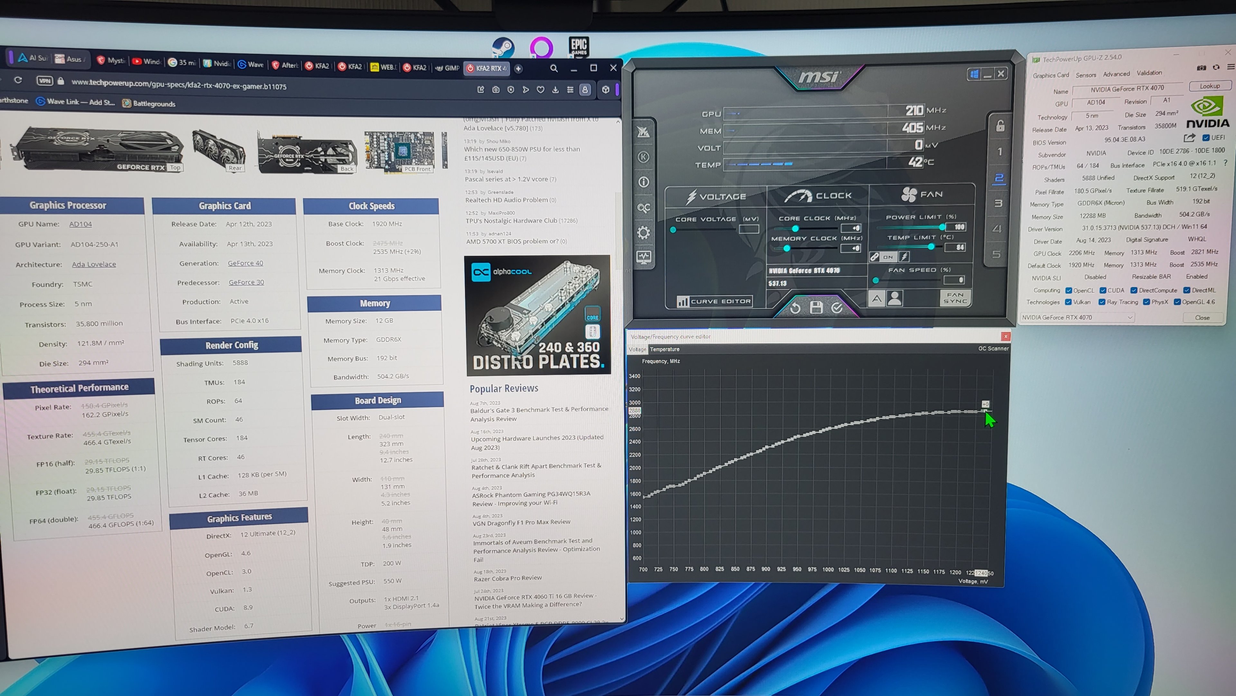1236x696 pixels.
Task: Uncheck the UEFI checkbox in GPU-Z
Action: 1206,138
